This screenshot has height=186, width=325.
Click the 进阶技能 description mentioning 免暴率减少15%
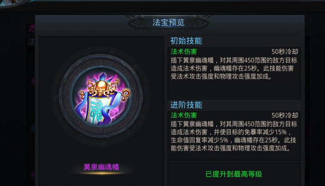tap(234, 136)
